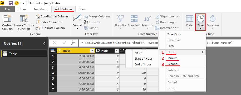Viewport: 241px width, 95px height.
Task: Choose Latest in the Time menu
Action: pyautogui.click(x=171, y=88)
